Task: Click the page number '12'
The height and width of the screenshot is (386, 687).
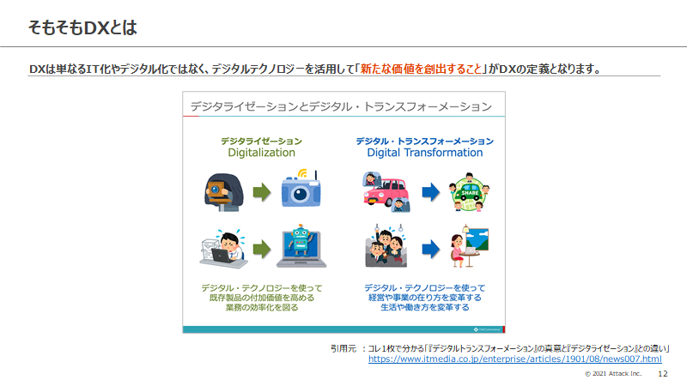Action: point(662,373)
